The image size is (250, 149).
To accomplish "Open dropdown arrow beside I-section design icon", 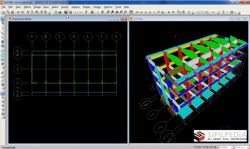I will click(x=227, y=12).
